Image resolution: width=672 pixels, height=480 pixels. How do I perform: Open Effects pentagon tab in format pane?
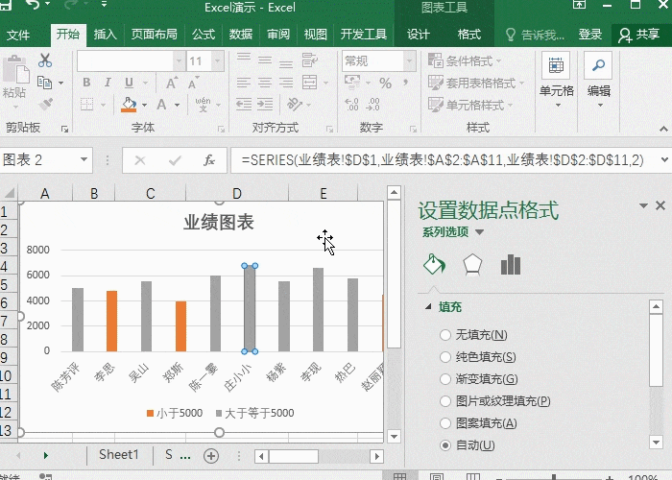click(472, 264)
